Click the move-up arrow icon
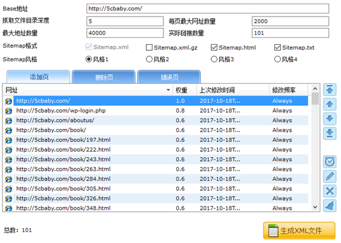 [x=330, y=104]
